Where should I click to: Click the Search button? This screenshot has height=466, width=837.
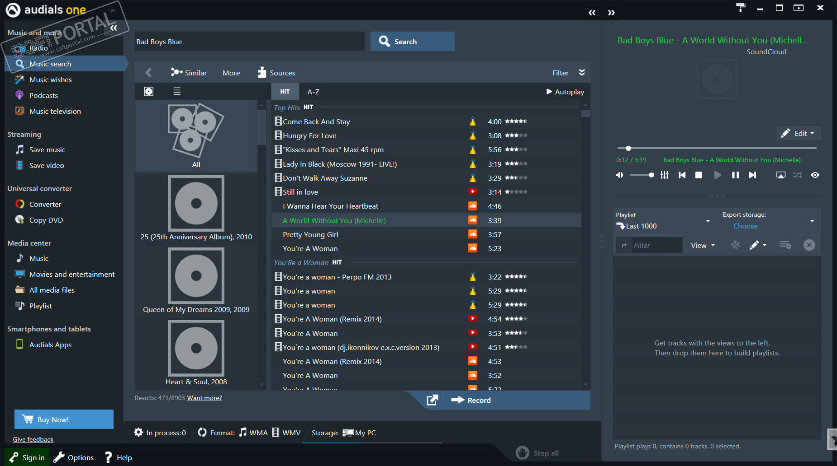coord(413,41)
